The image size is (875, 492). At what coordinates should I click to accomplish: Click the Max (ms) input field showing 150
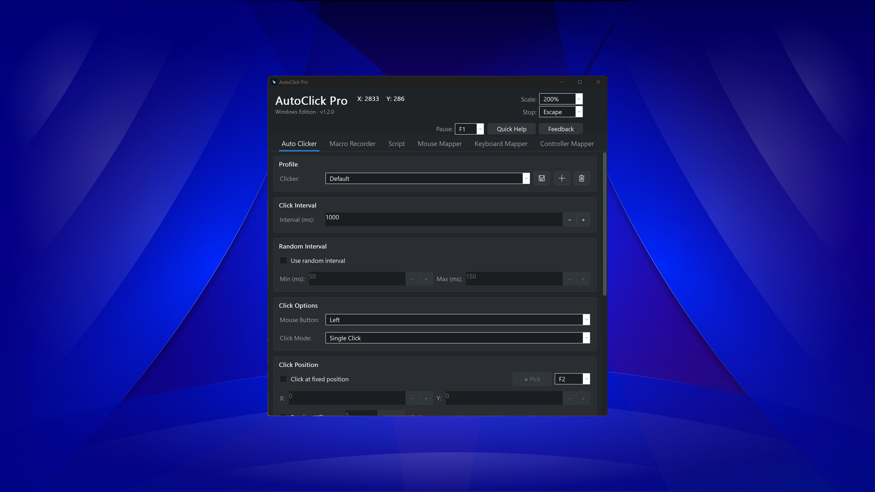(x=514, y=279)
